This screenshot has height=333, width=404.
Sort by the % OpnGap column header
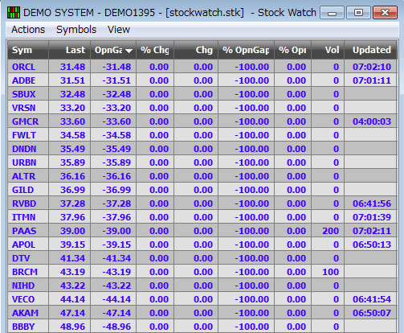246,50
